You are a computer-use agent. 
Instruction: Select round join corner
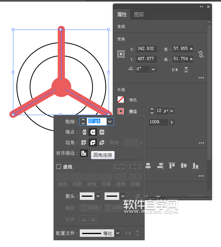point(93,143)
